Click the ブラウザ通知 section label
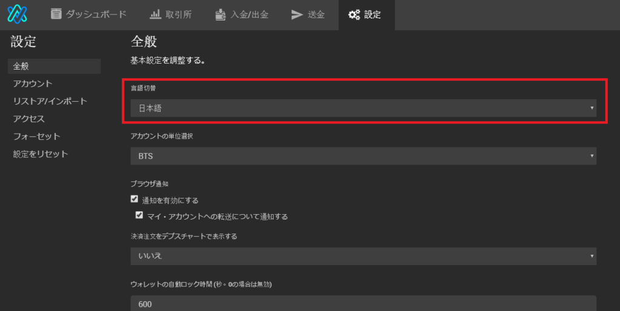The height and width of the screenshot is (311, 620). [x=150, y=184]
